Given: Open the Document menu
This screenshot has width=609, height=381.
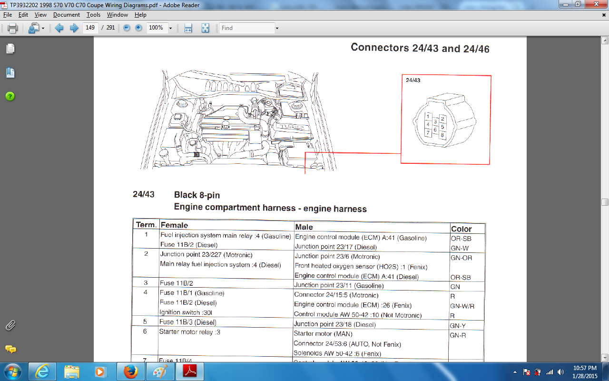Looking at the screenshot, I should coord(66,15).
